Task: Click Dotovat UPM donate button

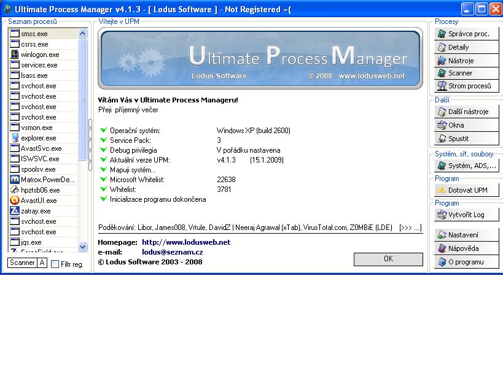Action: pyautogui.click(x=467, y=190)
